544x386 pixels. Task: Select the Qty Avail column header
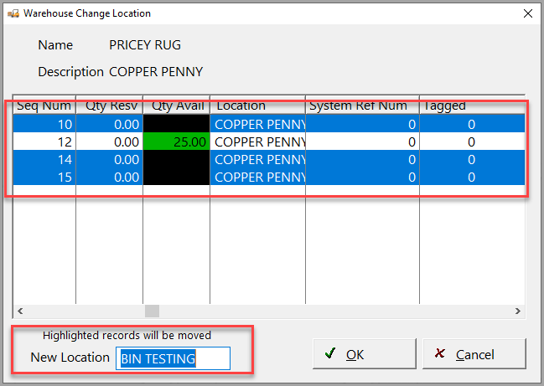(x=177, y=106)
